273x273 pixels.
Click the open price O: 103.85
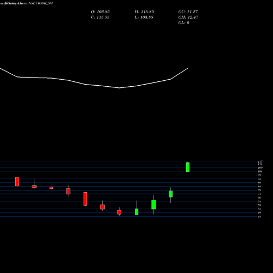(100, 12)
